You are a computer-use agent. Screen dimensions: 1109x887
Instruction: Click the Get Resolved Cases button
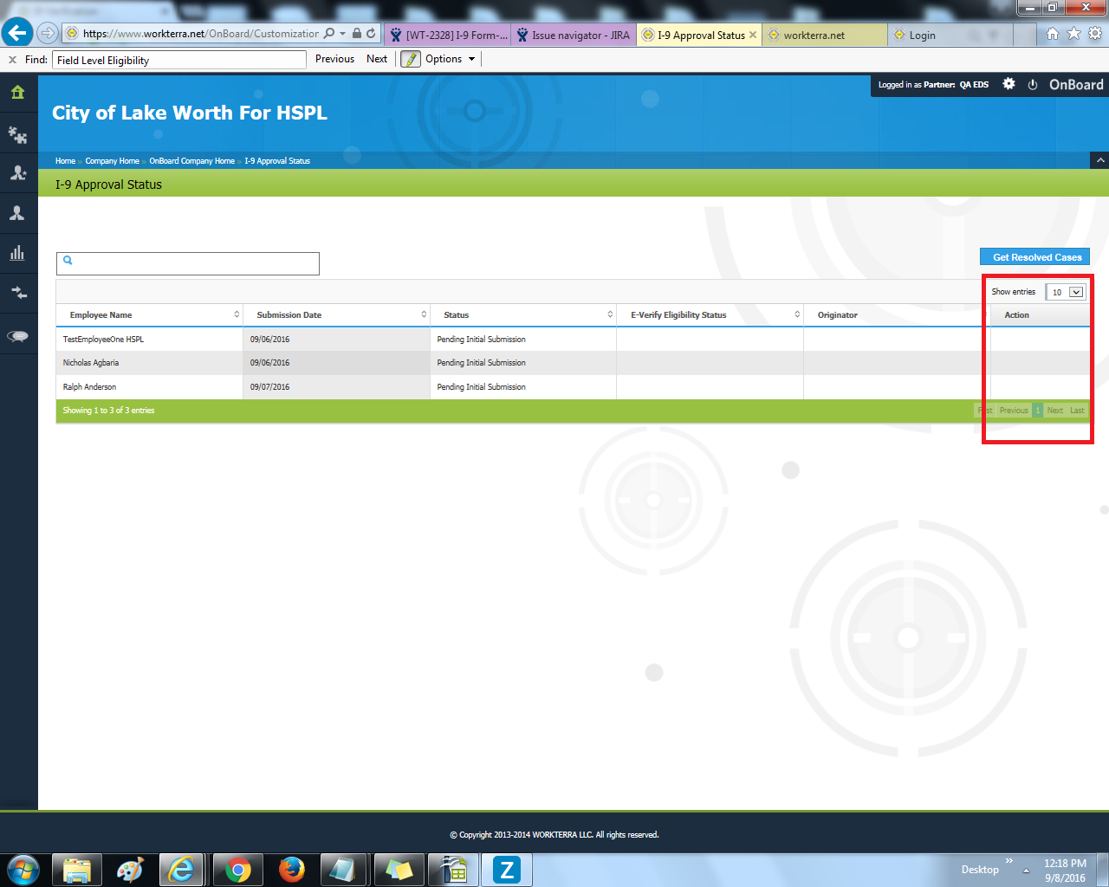1036,257
